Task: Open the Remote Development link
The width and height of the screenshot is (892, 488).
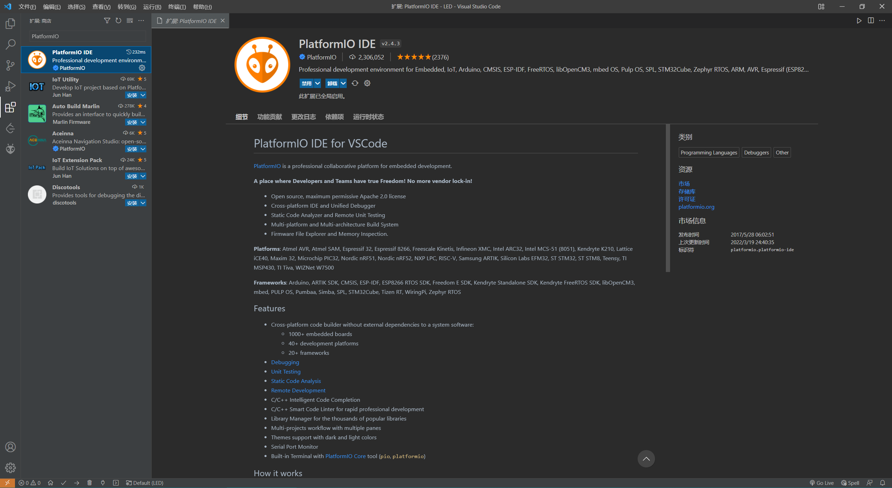Action: 298,390
